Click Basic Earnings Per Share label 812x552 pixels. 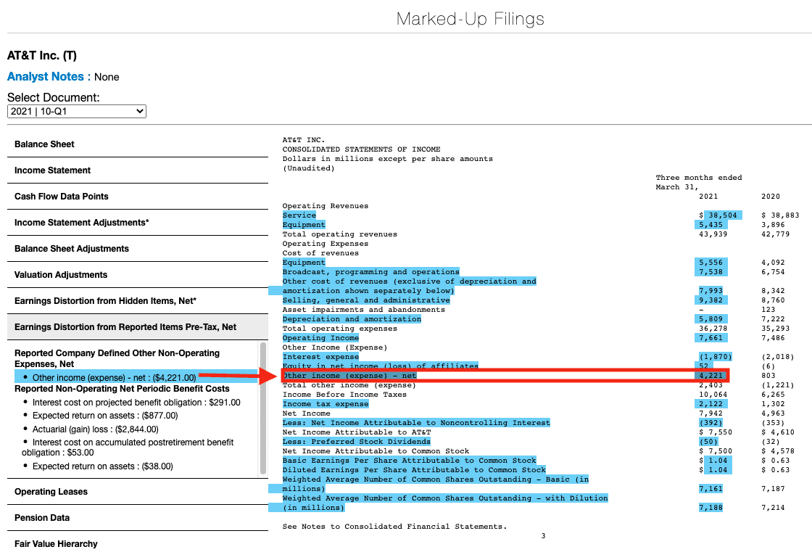[409, 461]
